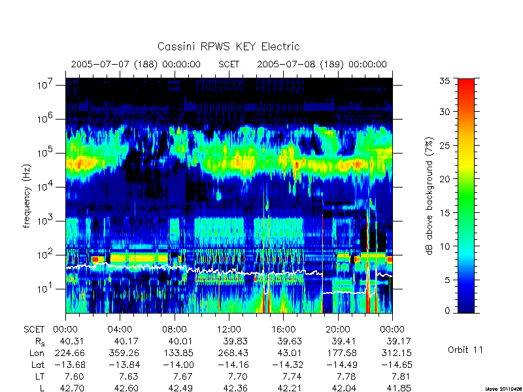Click the 20 value on the color bar
Screen dimensions: 523x392
point(445,178)
